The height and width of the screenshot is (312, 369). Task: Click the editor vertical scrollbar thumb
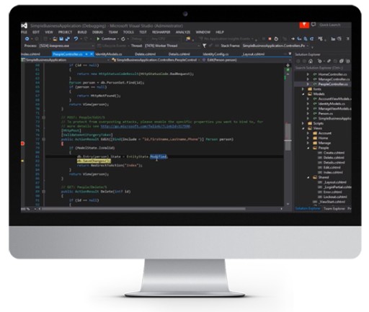[x=288, y=137]
